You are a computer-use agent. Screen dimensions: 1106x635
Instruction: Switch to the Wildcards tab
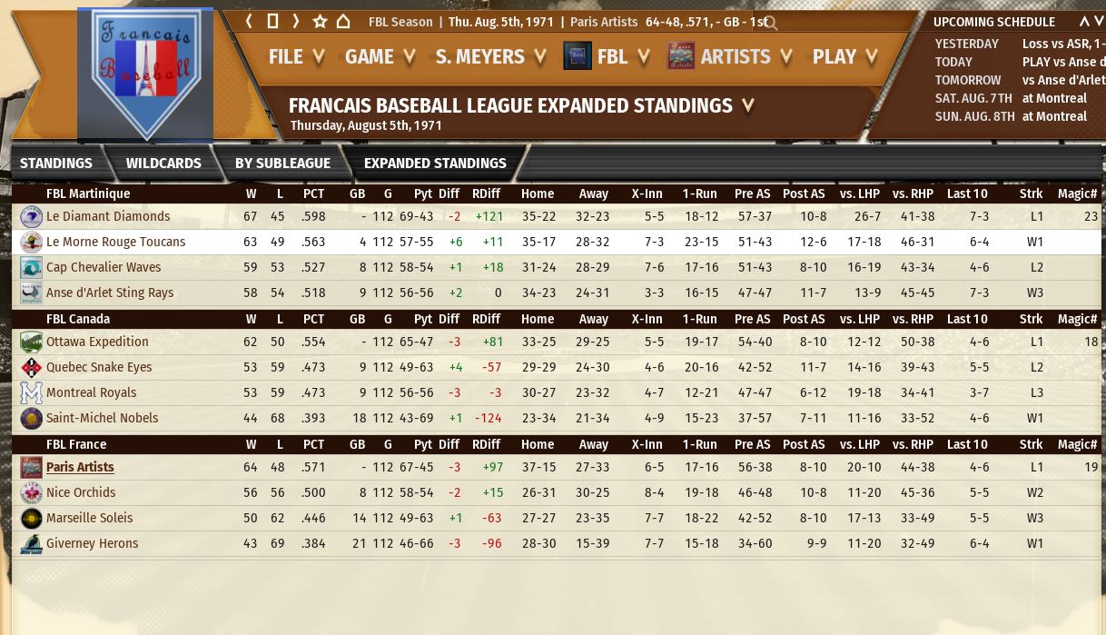tap(163, 164)
